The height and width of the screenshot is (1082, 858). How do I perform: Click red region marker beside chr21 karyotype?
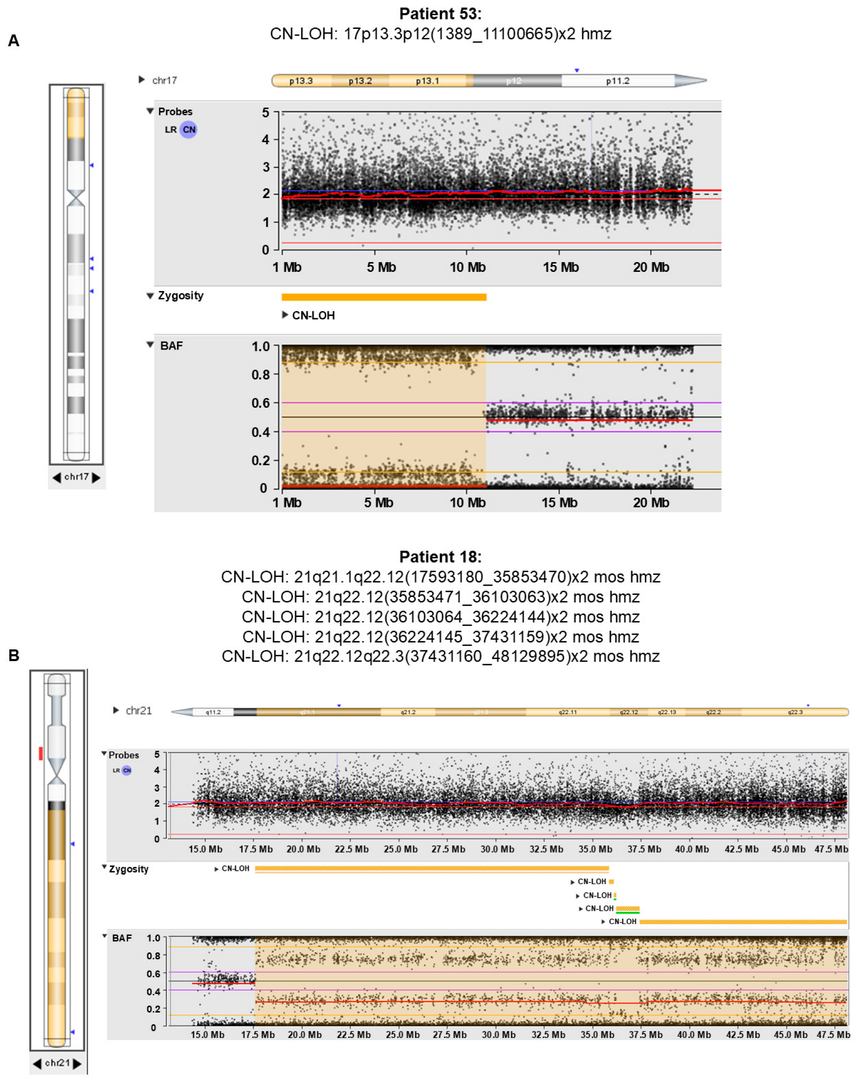pyautogui.click(x=41, y=753)
